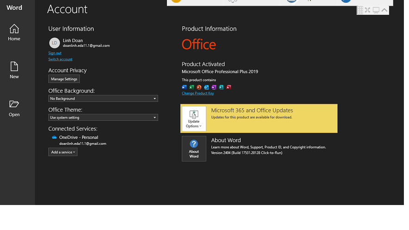Click the About Word button

(194, 149)
